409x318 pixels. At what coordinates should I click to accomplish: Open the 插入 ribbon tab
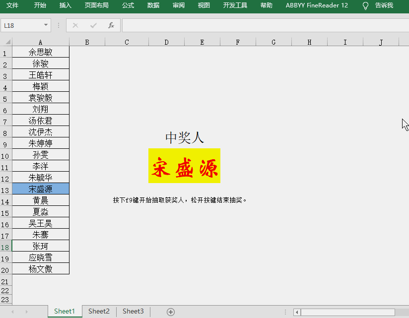(x=65, y=5)
